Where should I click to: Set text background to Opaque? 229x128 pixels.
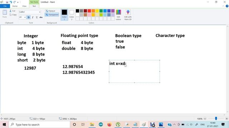pyautogui.click(x=50, y=11)
